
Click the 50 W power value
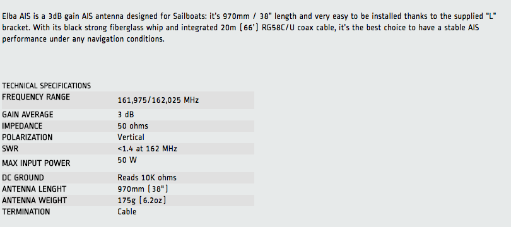tap(127, 160)
